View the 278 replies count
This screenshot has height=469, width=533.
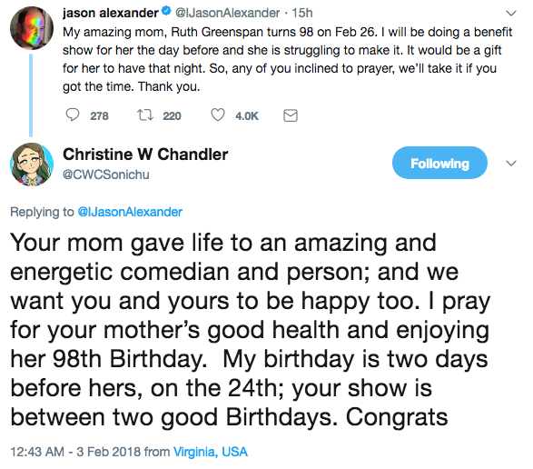[99, 116]
